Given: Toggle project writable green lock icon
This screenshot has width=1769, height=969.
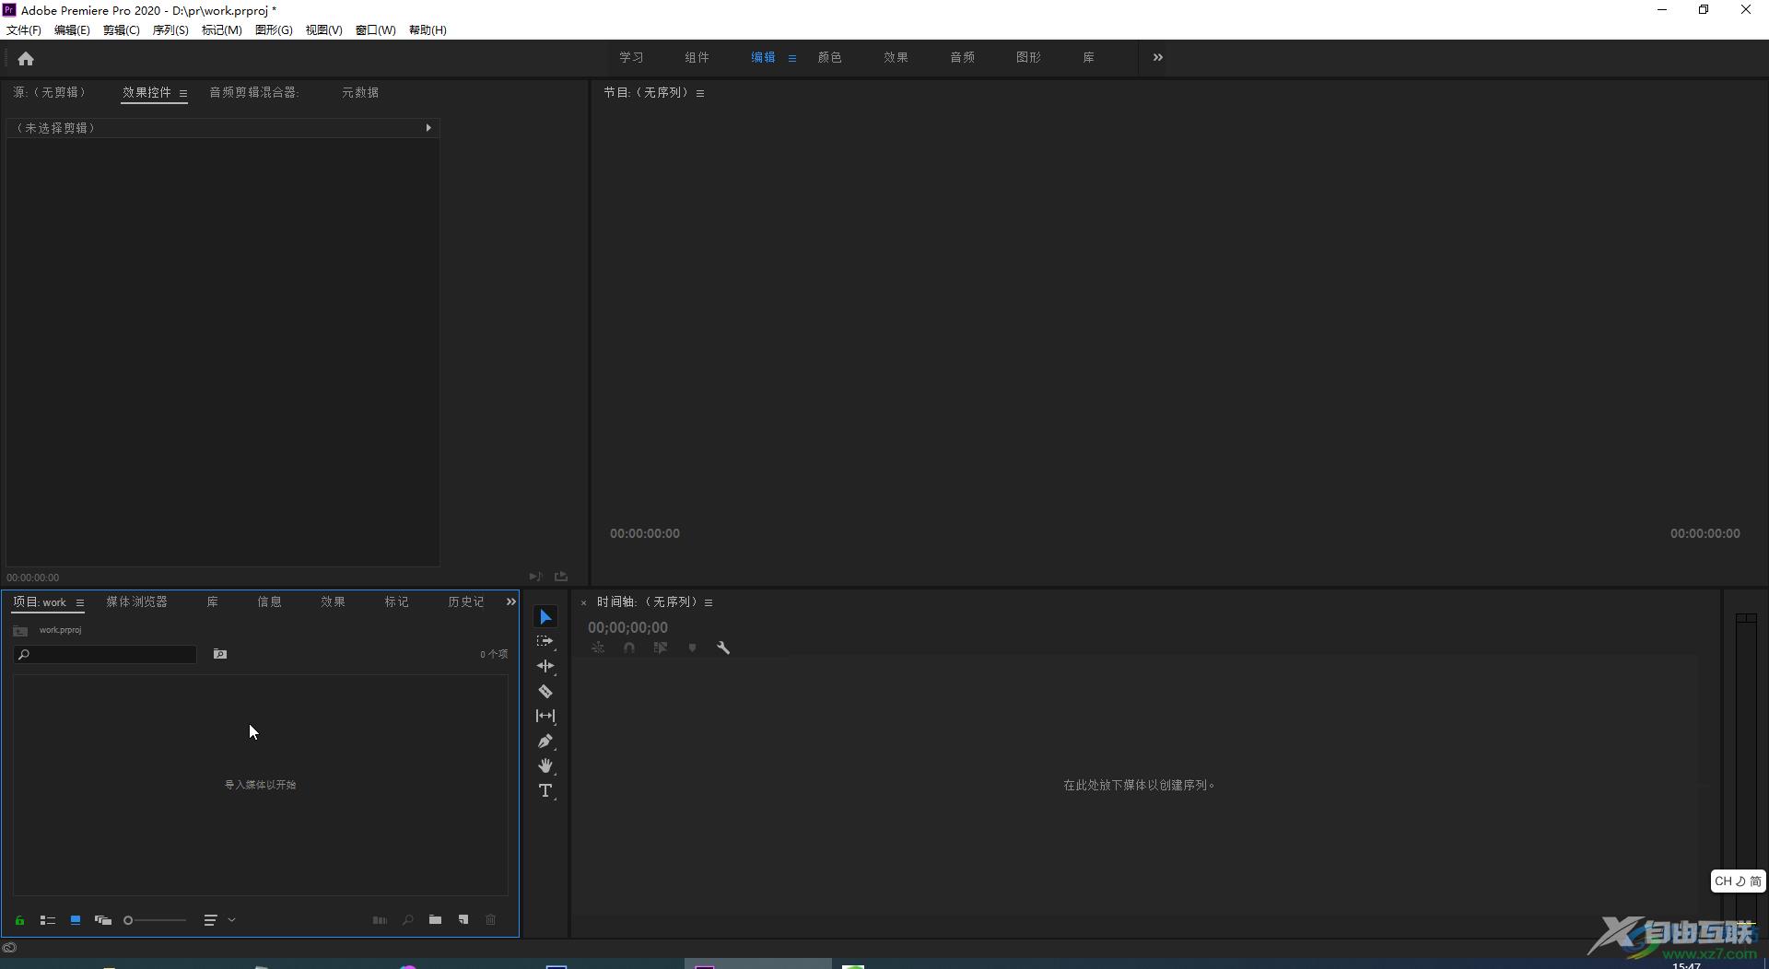Looking at the screenshot, I should tap(19, 920).
